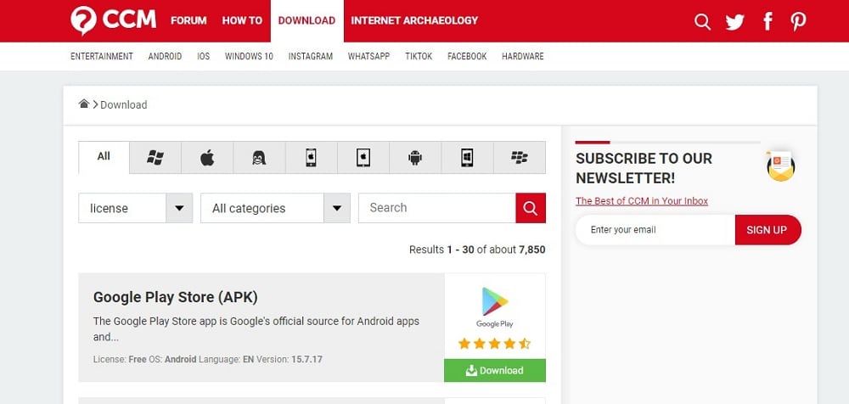
Task: Open the license dropdown
Action: tap(135, 208)
